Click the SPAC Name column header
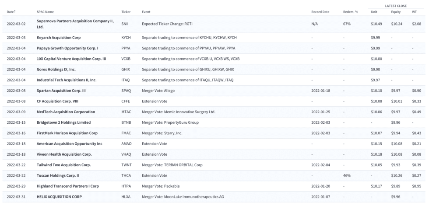This screenshot has width=429, height=206. tap(45, 12)
